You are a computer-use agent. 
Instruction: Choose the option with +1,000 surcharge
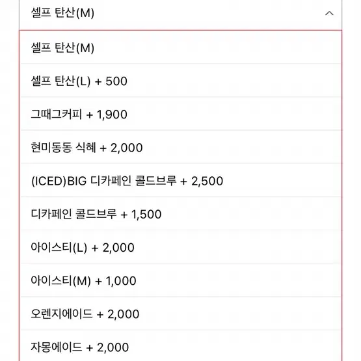(x=181, y=280)
